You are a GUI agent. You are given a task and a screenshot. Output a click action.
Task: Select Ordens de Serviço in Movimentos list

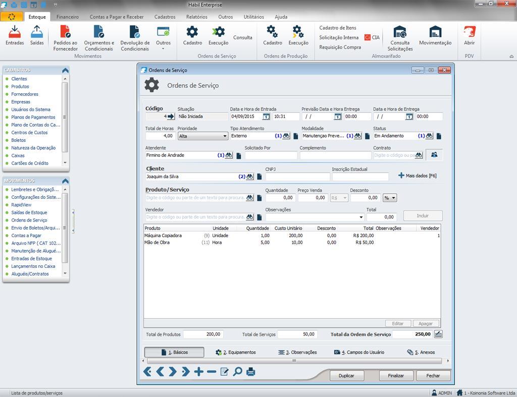[x=29, y=220]
